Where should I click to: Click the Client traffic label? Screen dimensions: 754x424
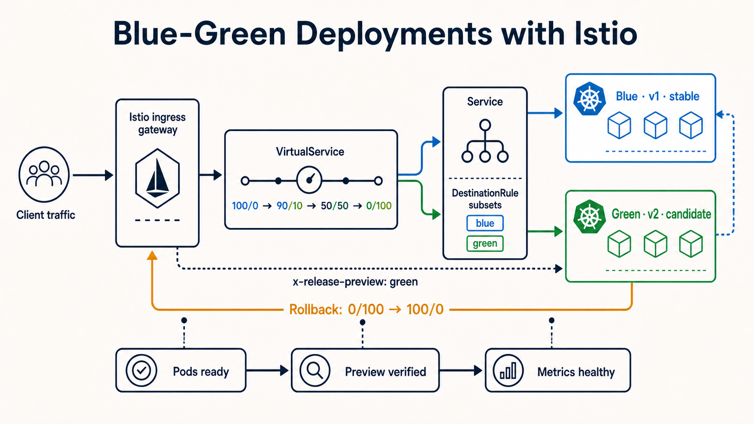46,215
